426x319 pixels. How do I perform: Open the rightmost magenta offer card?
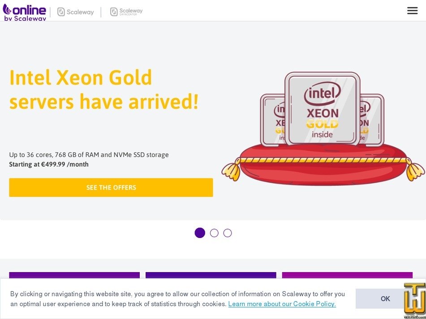point(347,275)
